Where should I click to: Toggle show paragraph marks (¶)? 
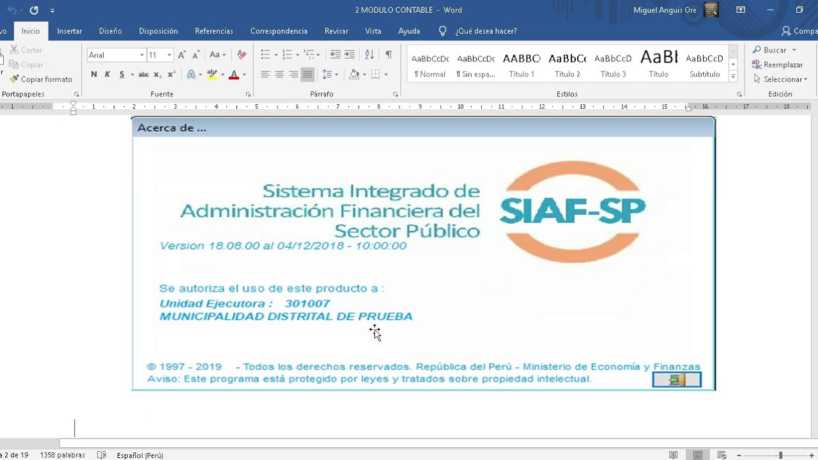(x=389, y=55)
